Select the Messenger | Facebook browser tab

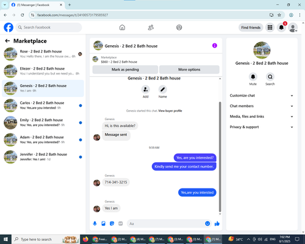(x=37, y=5)
